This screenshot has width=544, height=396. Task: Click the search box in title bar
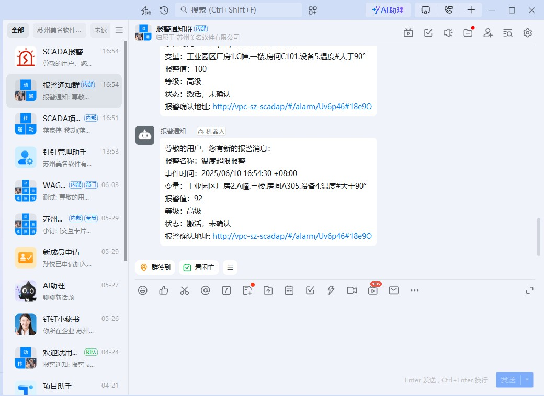239,10
